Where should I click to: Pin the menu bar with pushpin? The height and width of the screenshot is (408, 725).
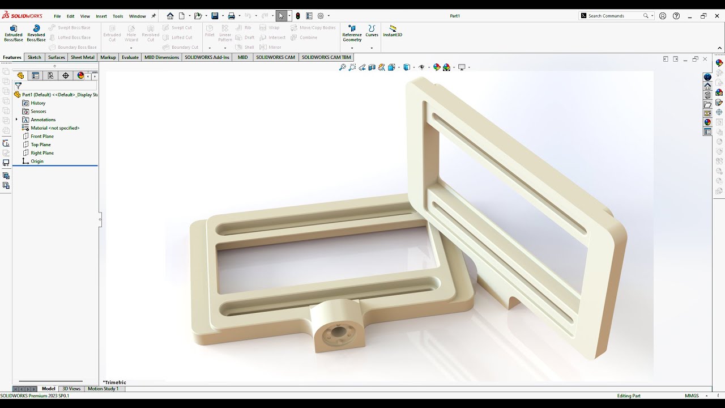[153, 16]
